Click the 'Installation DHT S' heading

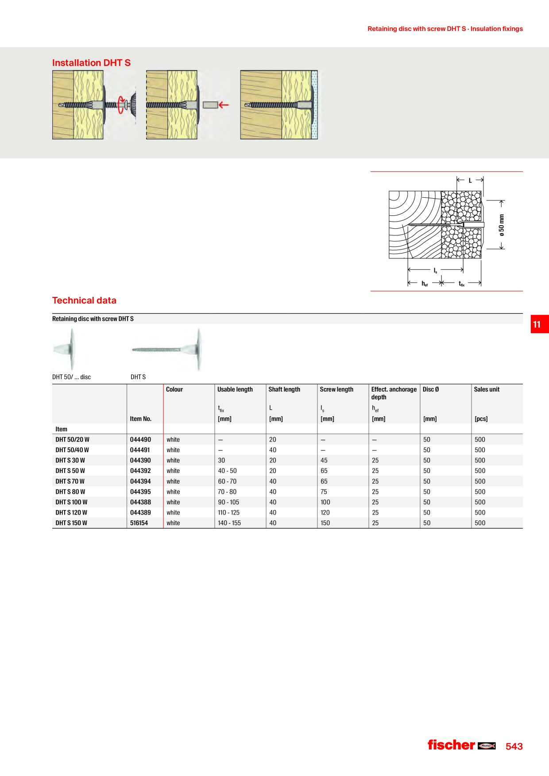pos(91,63)
